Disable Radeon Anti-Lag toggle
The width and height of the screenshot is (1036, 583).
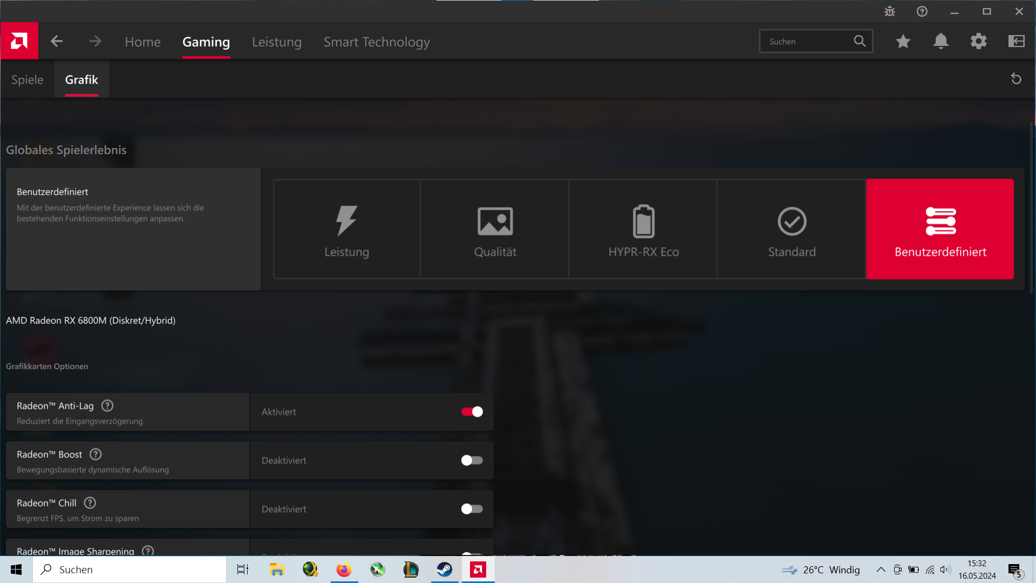pyautogui.click(x=472, y=412)
